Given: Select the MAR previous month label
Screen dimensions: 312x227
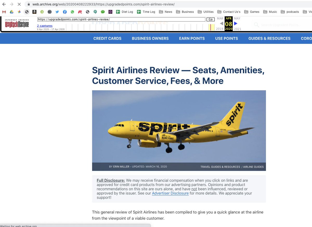Looking at the screenshot, I should tap(220, 18).
